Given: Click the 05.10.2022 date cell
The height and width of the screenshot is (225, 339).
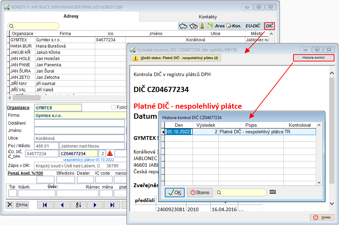Looking at the screenshot, I should click(179, 132).
